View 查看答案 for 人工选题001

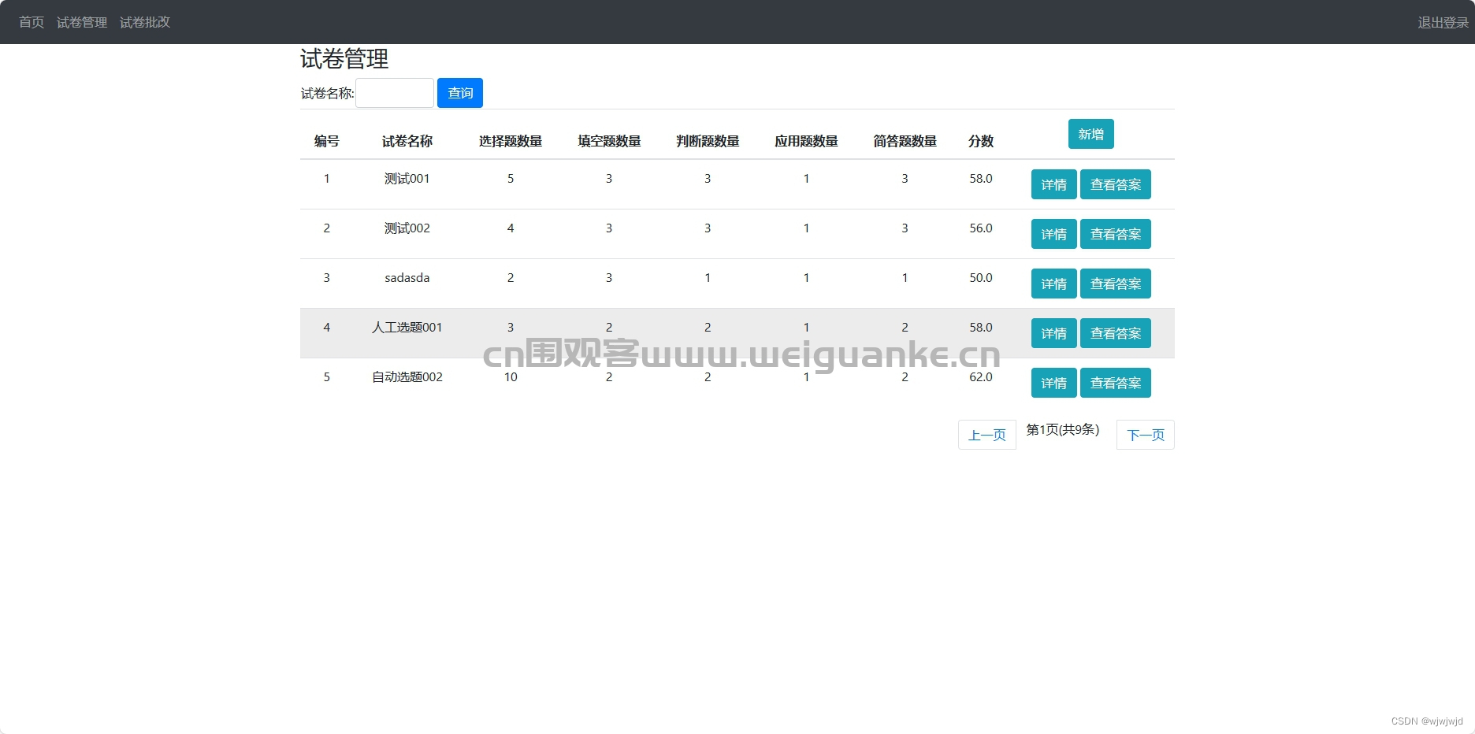(x=1116, y=333)
